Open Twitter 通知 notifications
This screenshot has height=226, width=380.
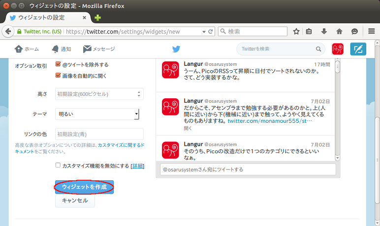tap(62, 49)
